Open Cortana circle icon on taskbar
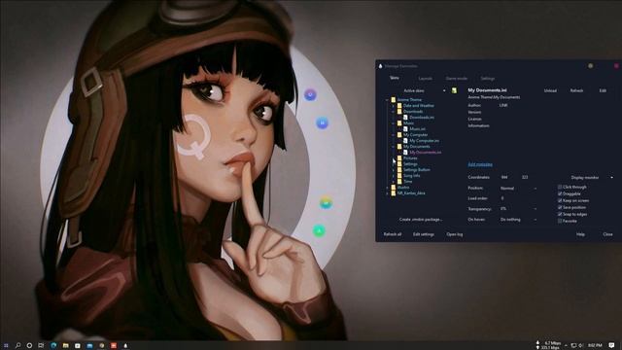This screenshot has width=622, height=350. point(29,346)
